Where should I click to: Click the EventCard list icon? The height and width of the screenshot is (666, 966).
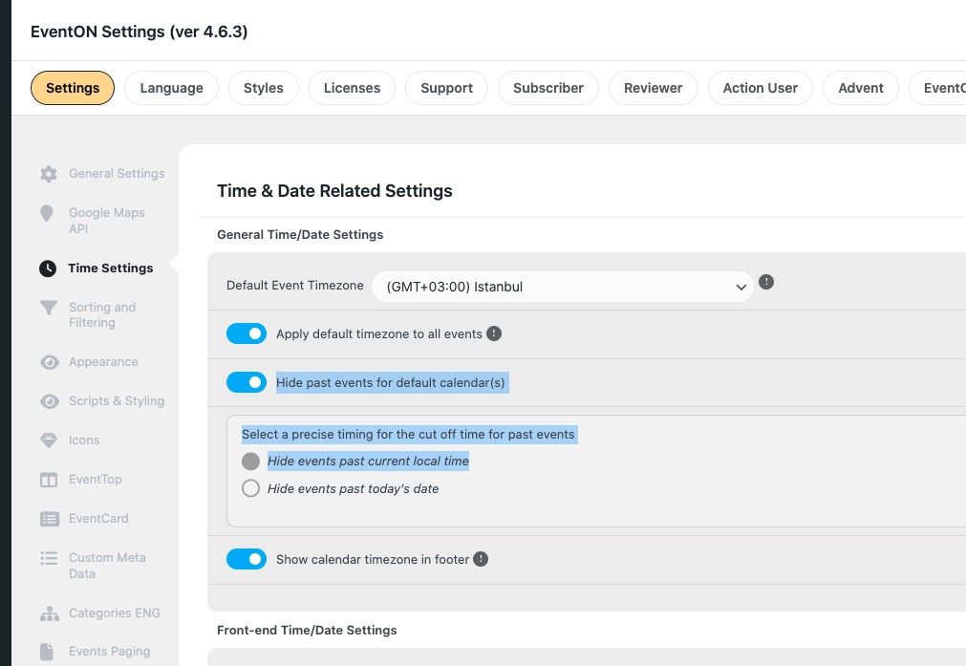click(x=50, y=519)
